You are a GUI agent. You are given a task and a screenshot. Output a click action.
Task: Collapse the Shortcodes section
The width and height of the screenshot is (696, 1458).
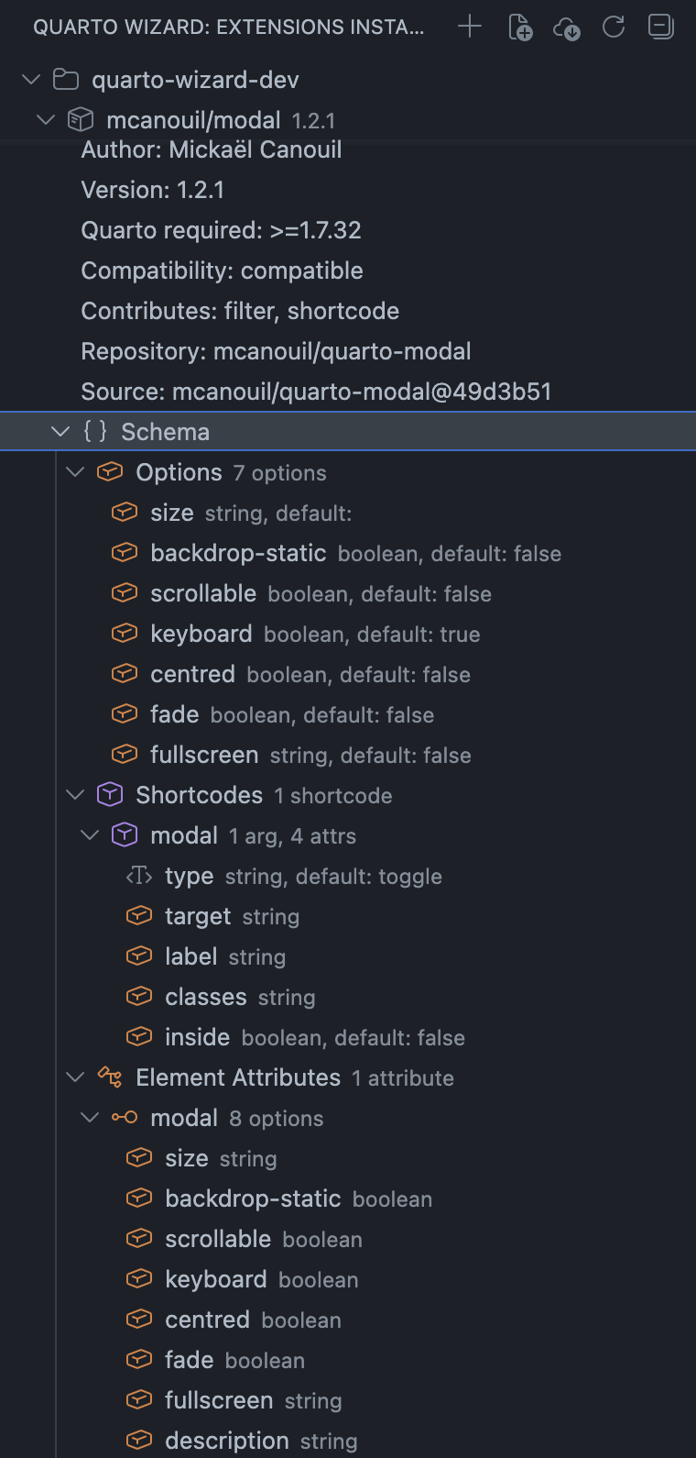(74, 794)
